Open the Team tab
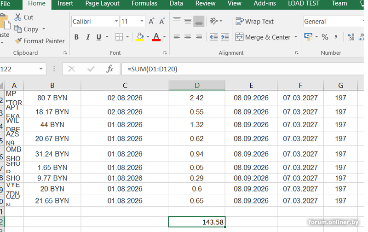Image resolution: width=368 pixels, height=232 pixels. click(339, 3)
